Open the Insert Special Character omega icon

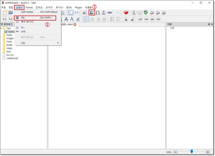point(98,13)
